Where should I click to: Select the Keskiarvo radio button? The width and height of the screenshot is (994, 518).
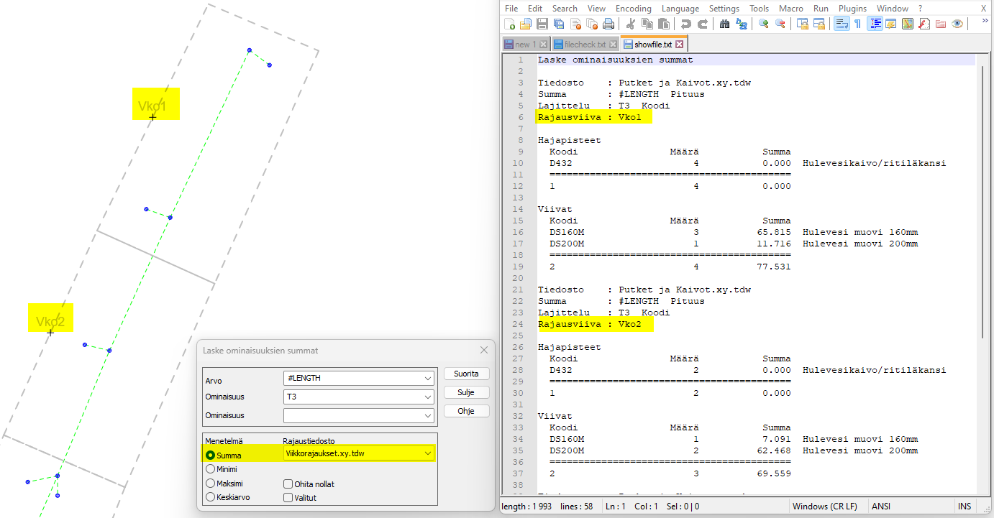[x=211, y=496]
